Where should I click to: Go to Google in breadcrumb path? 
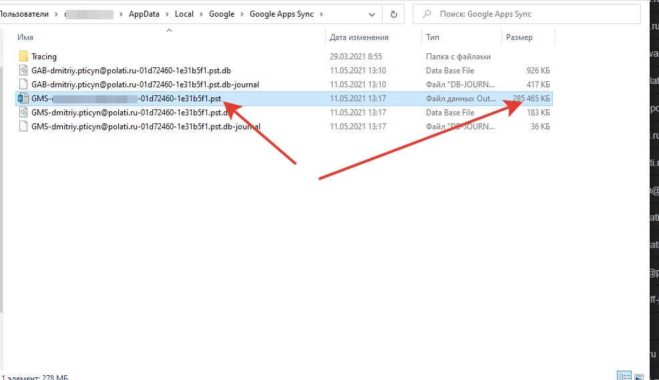(222, 14)
